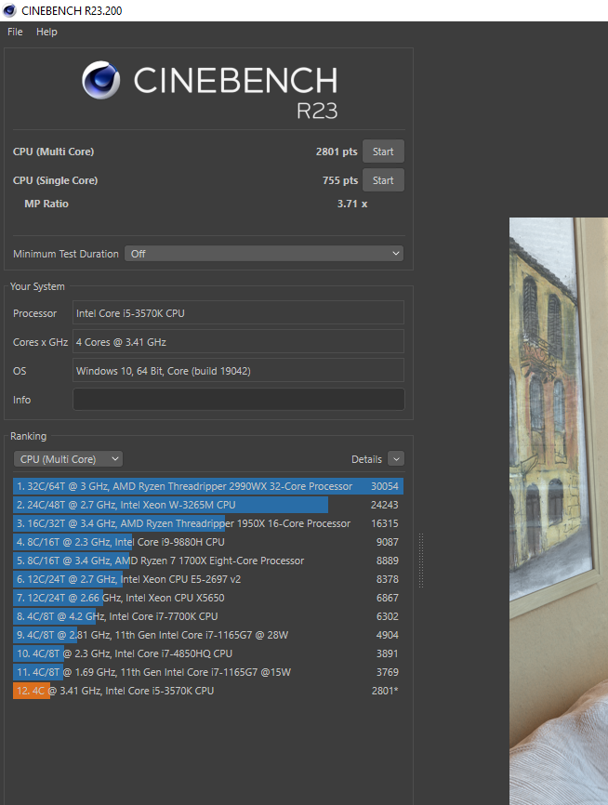Start the CPU Single Core test
This screenshot has height=805, width=608.
(x=383, y=180)
